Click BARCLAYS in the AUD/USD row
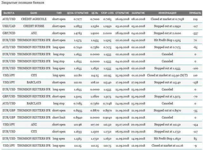 [34, 103]
